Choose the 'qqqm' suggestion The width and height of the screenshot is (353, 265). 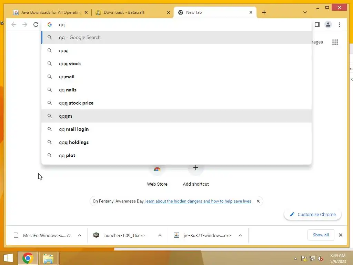tap(176, 116)
